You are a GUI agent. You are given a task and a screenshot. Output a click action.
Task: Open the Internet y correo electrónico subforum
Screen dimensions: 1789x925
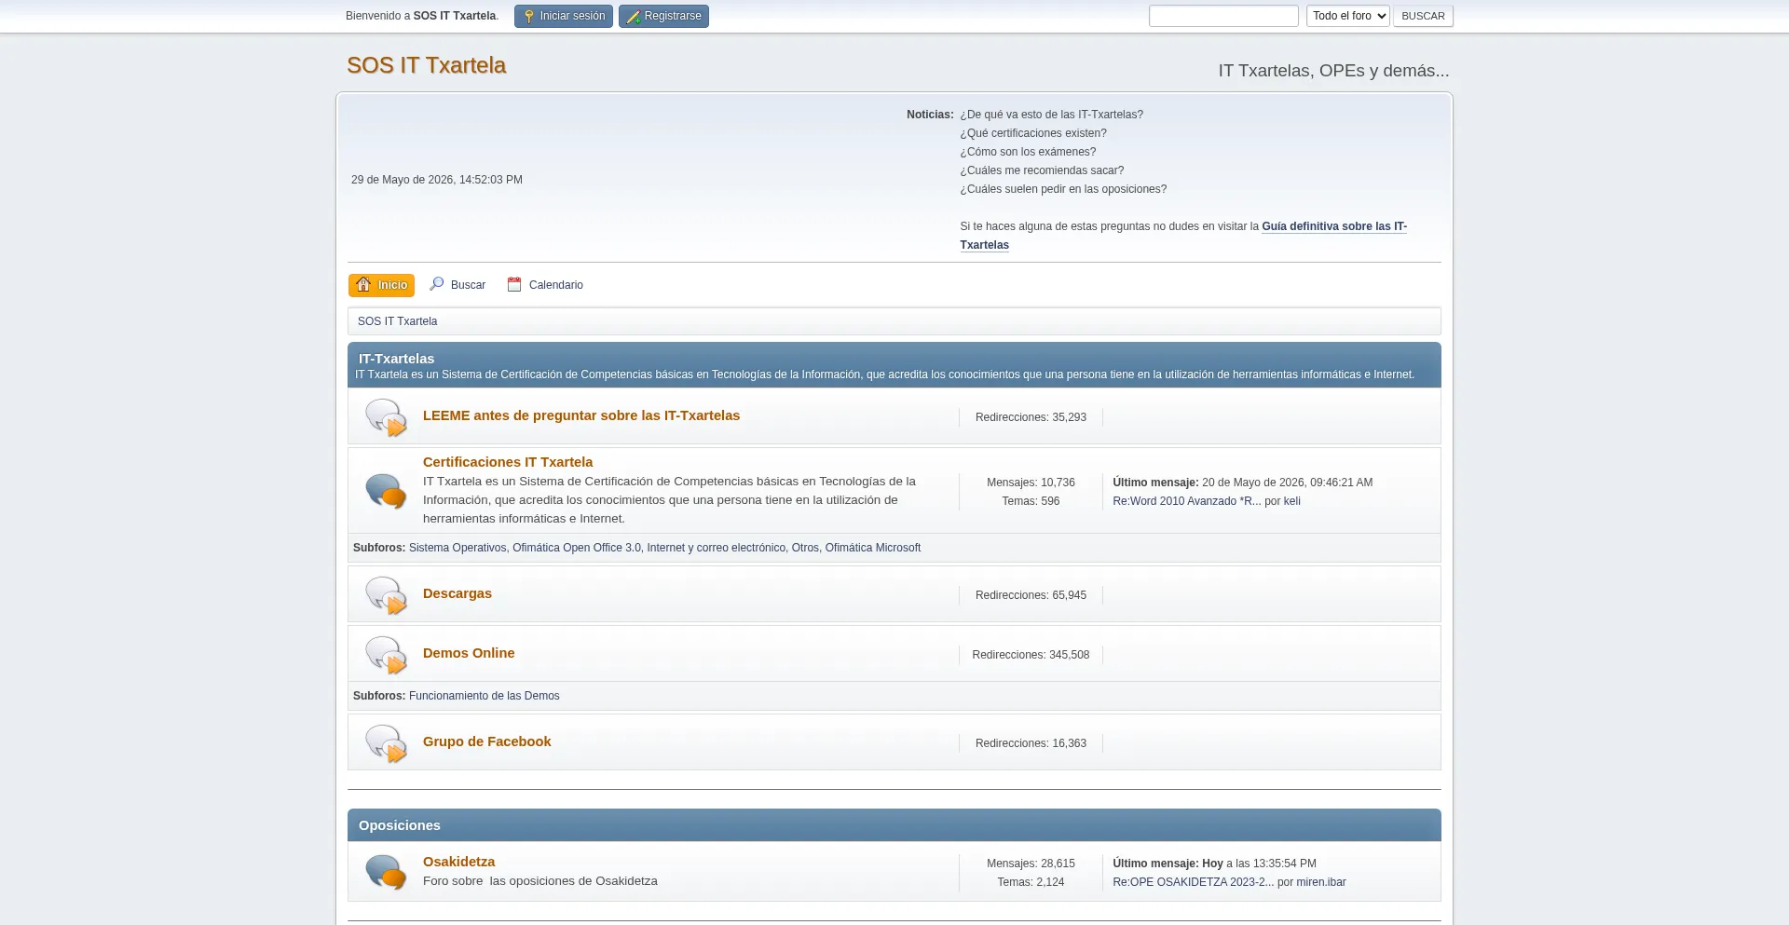coord(717,548)
